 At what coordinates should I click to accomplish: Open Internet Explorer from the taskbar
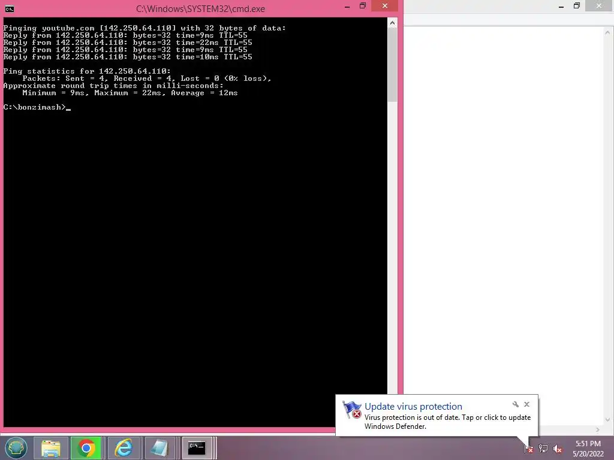(x=124, y=448)
